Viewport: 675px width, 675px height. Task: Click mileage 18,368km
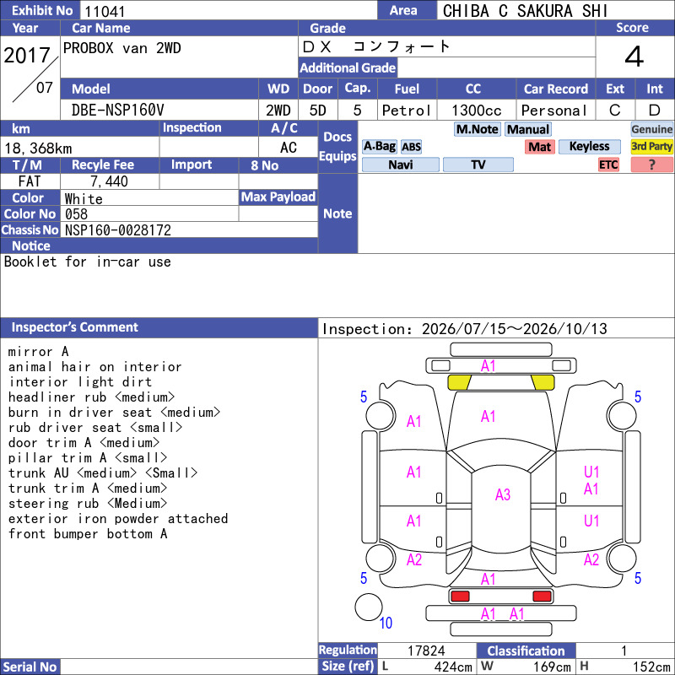pyautogui.click(x=38, y=148)
